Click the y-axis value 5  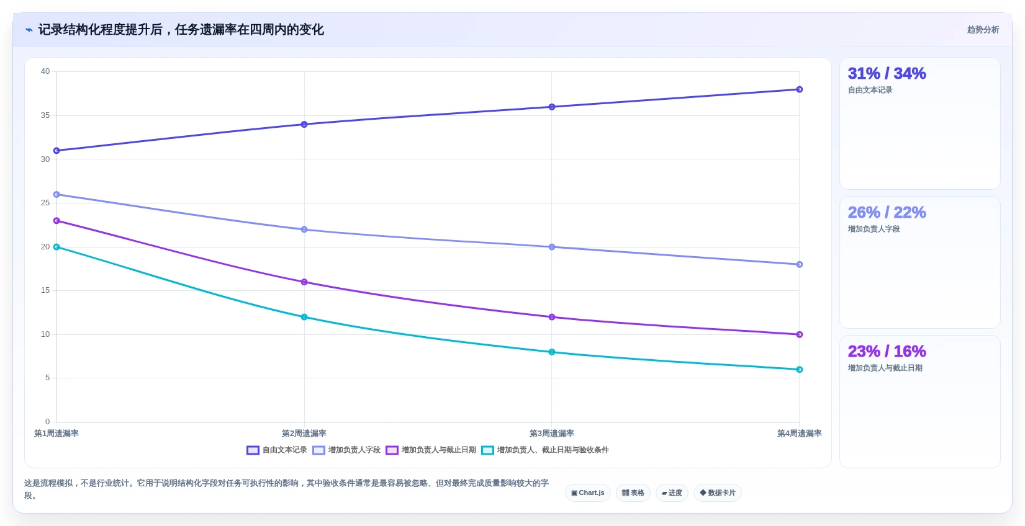tap(47, 378)
